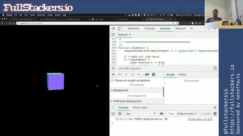Switch to the Network panel
Viewport: 243px width, 136px height.
coord(181,29)
